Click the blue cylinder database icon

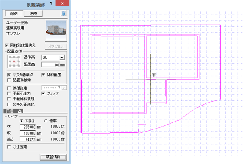tap(63, 13)
